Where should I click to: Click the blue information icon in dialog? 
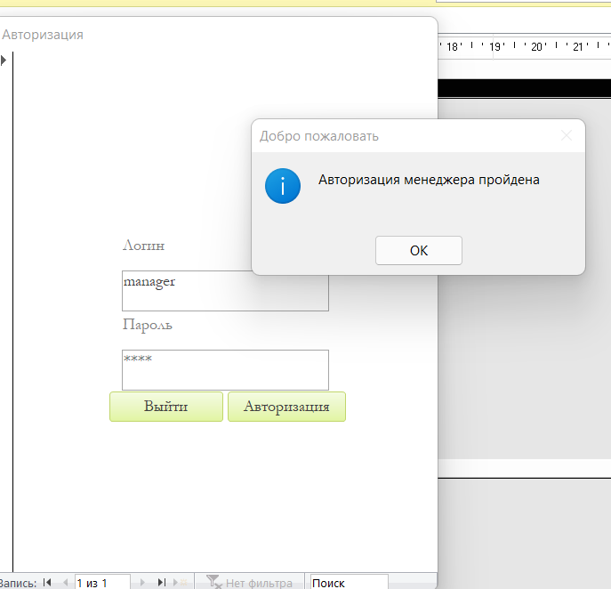pyautogui.click(x=283, y=186)
